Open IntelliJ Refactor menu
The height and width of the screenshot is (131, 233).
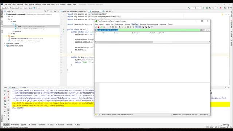[38, 4]
